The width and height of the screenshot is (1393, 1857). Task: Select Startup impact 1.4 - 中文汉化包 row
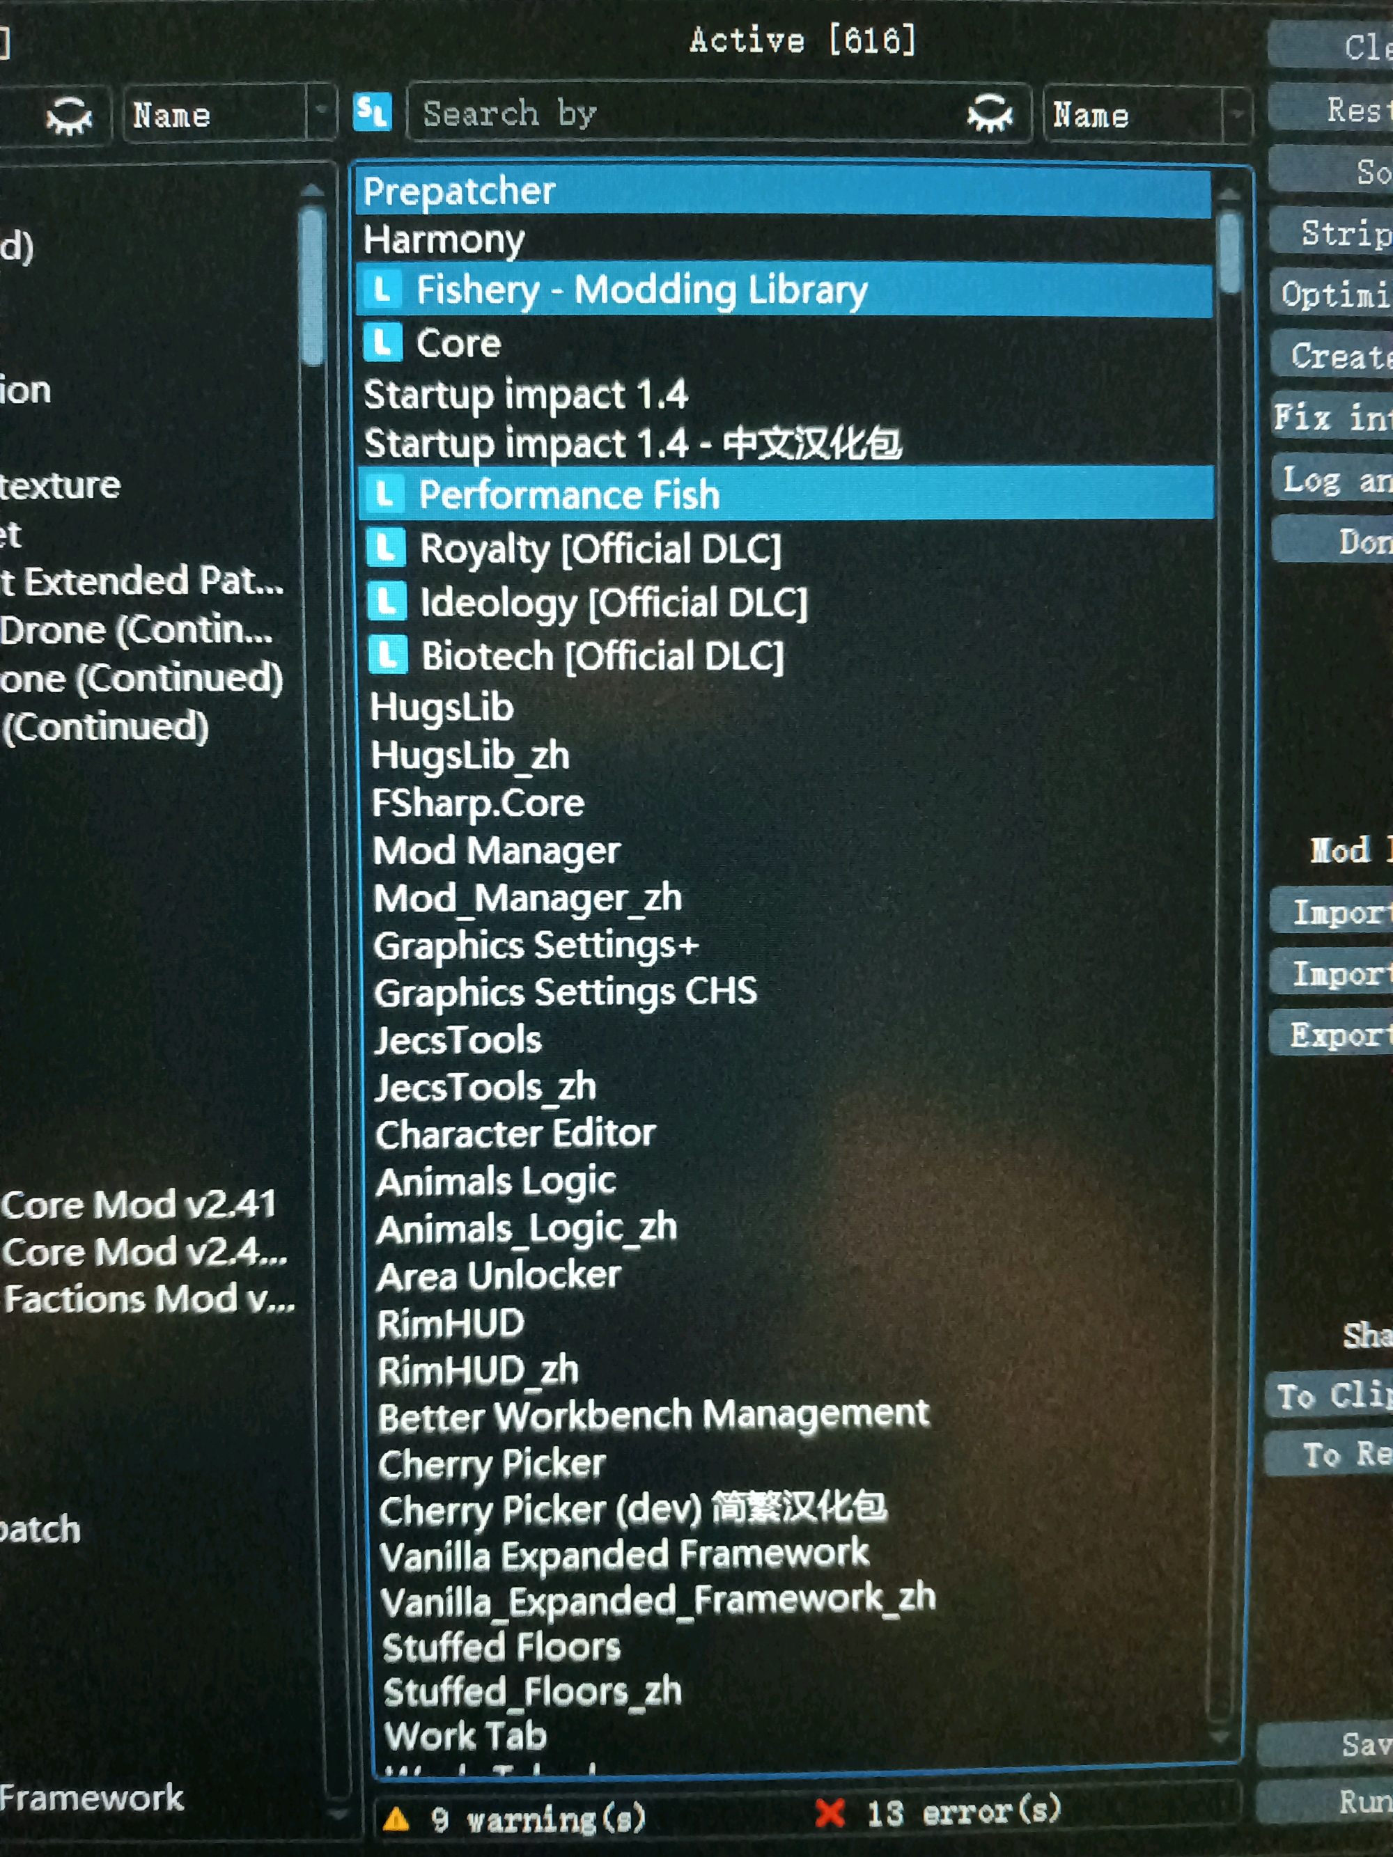(x=786, y=444)
